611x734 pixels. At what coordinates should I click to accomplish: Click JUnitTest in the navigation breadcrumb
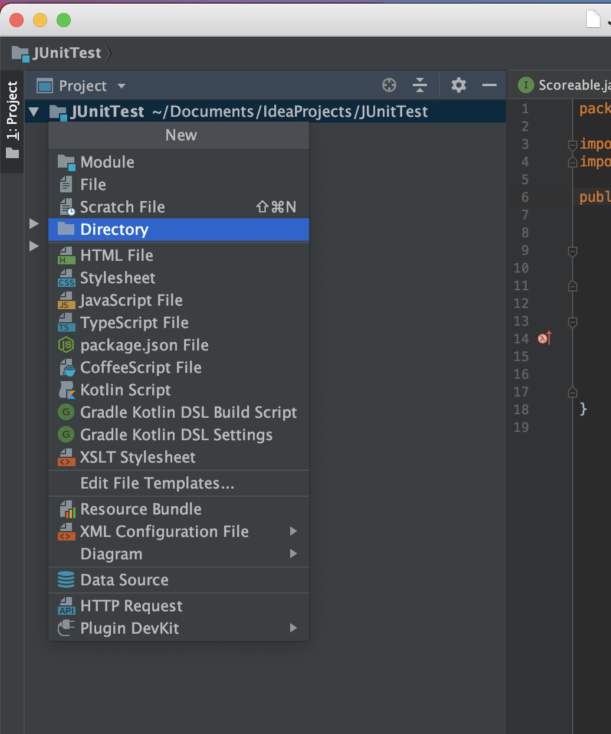57,53
